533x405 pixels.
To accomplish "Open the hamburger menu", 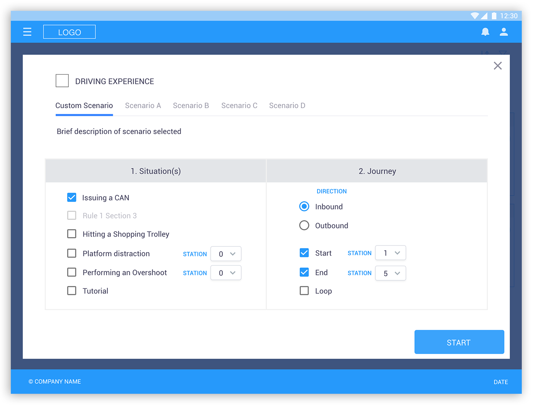I will point(27,32).
